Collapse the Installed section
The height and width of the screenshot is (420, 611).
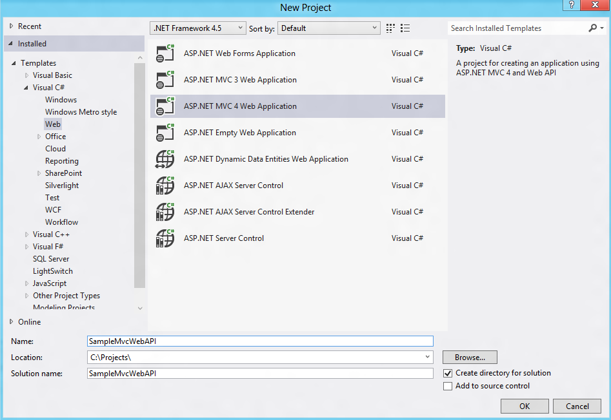tap(10, 44)
